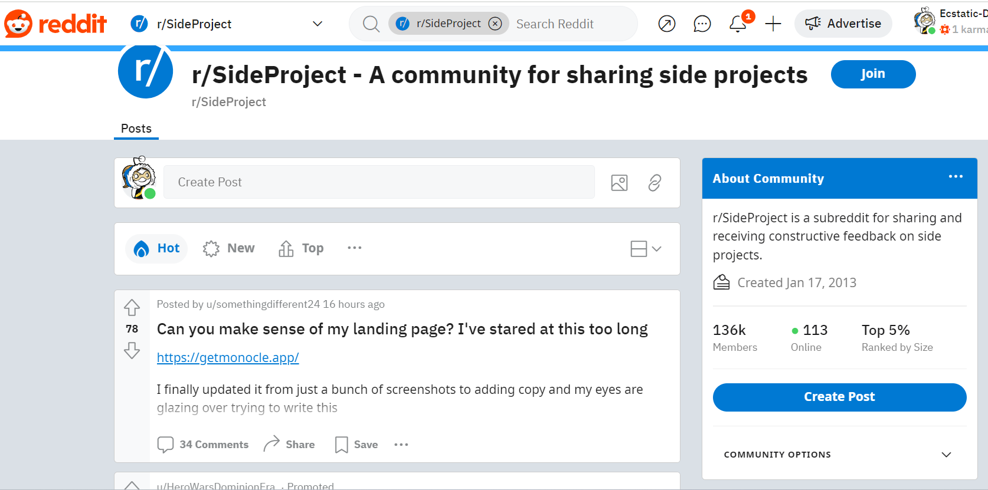Save the landing page post
This screenshot has width=988, height=490.
click(x=356, y=445)
